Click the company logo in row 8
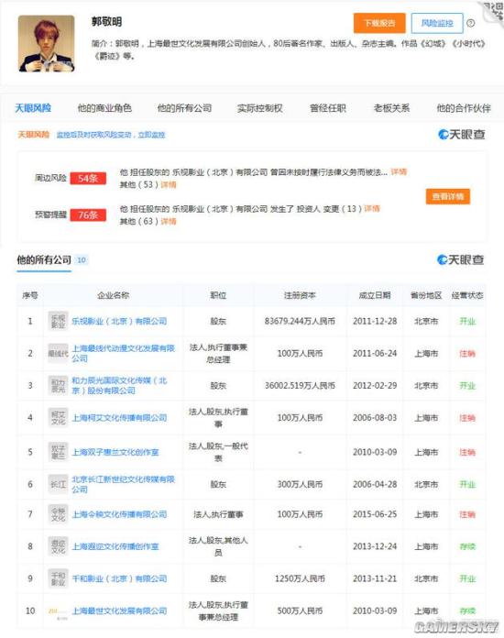This screenshot has width=504, height=638. (58, 546)
